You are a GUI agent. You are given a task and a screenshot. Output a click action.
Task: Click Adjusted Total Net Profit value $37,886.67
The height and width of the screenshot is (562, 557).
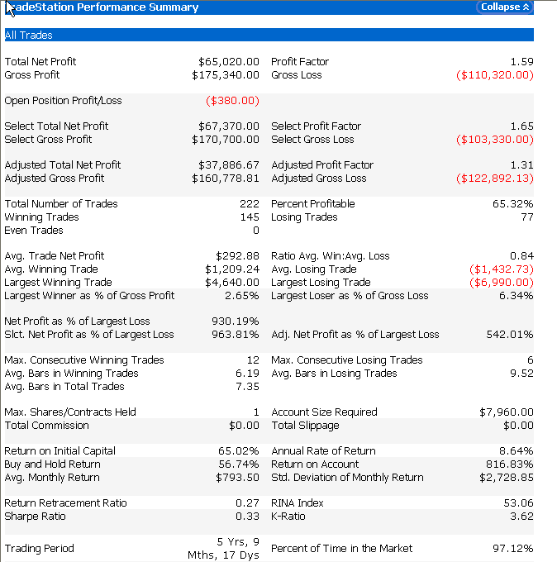[229, 164]
